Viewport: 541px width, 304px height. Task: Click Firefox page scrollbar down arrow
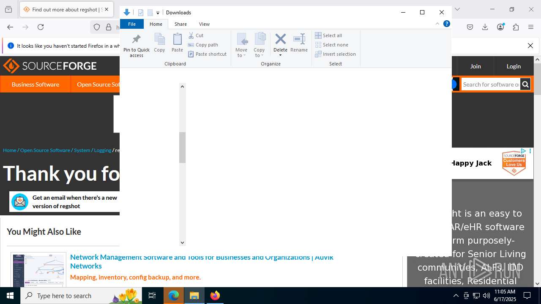[537, 284]
